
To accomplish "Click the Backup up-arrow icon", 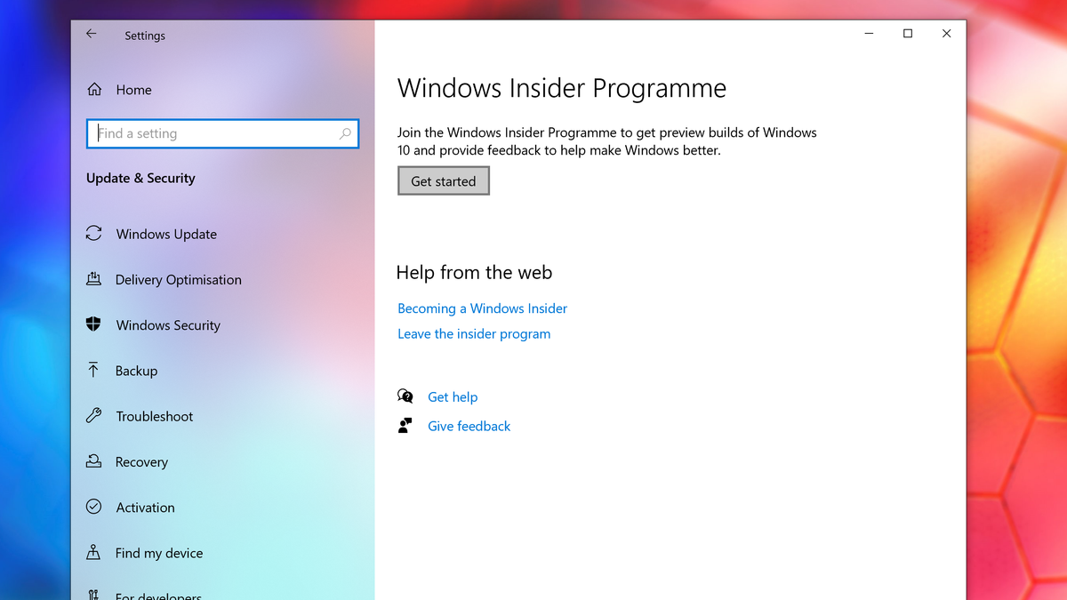I will (x=93, y=371).
